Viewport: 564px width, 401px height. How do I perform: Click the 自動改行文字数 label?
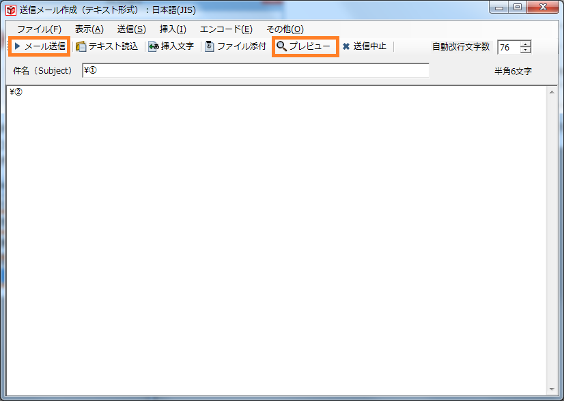(461, 46)
